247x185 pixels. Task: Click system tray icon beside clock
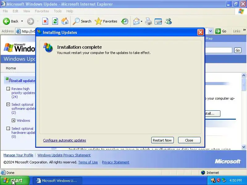click(224, 180)
